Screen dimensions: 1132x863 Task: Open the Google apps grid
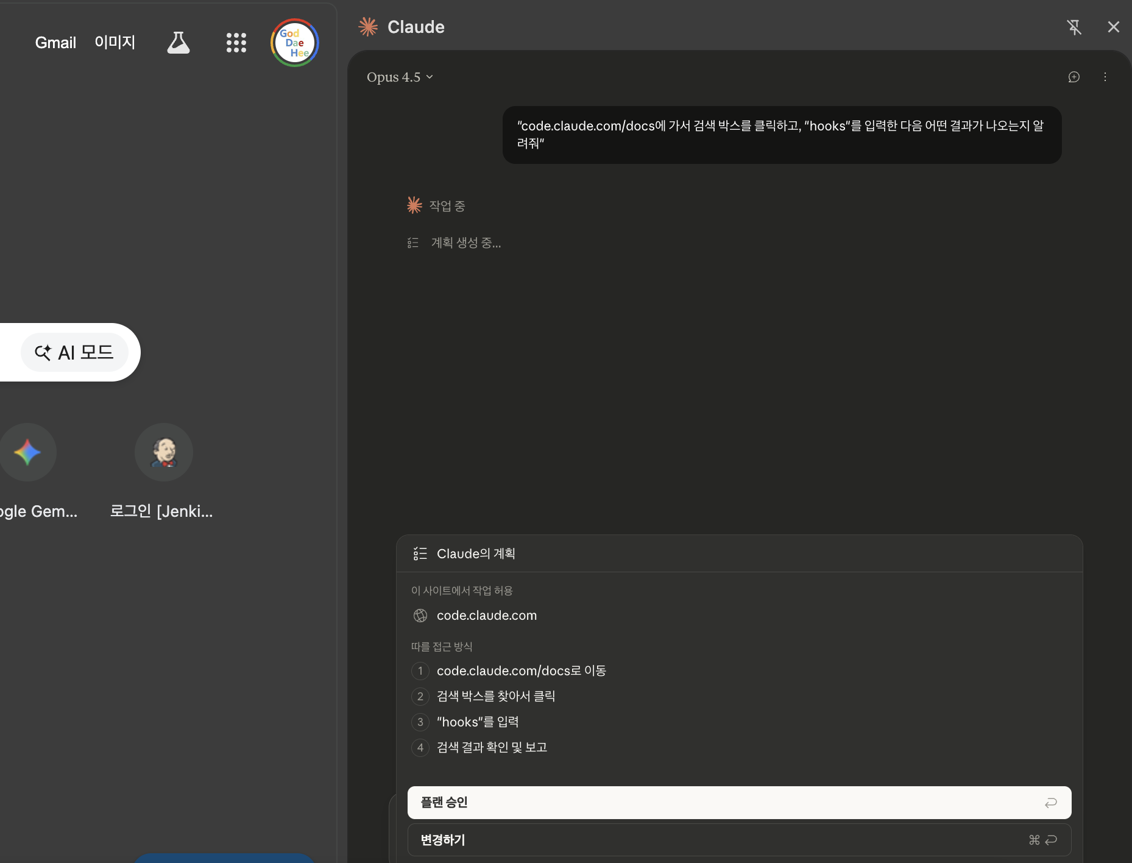[x=236, y=43]
